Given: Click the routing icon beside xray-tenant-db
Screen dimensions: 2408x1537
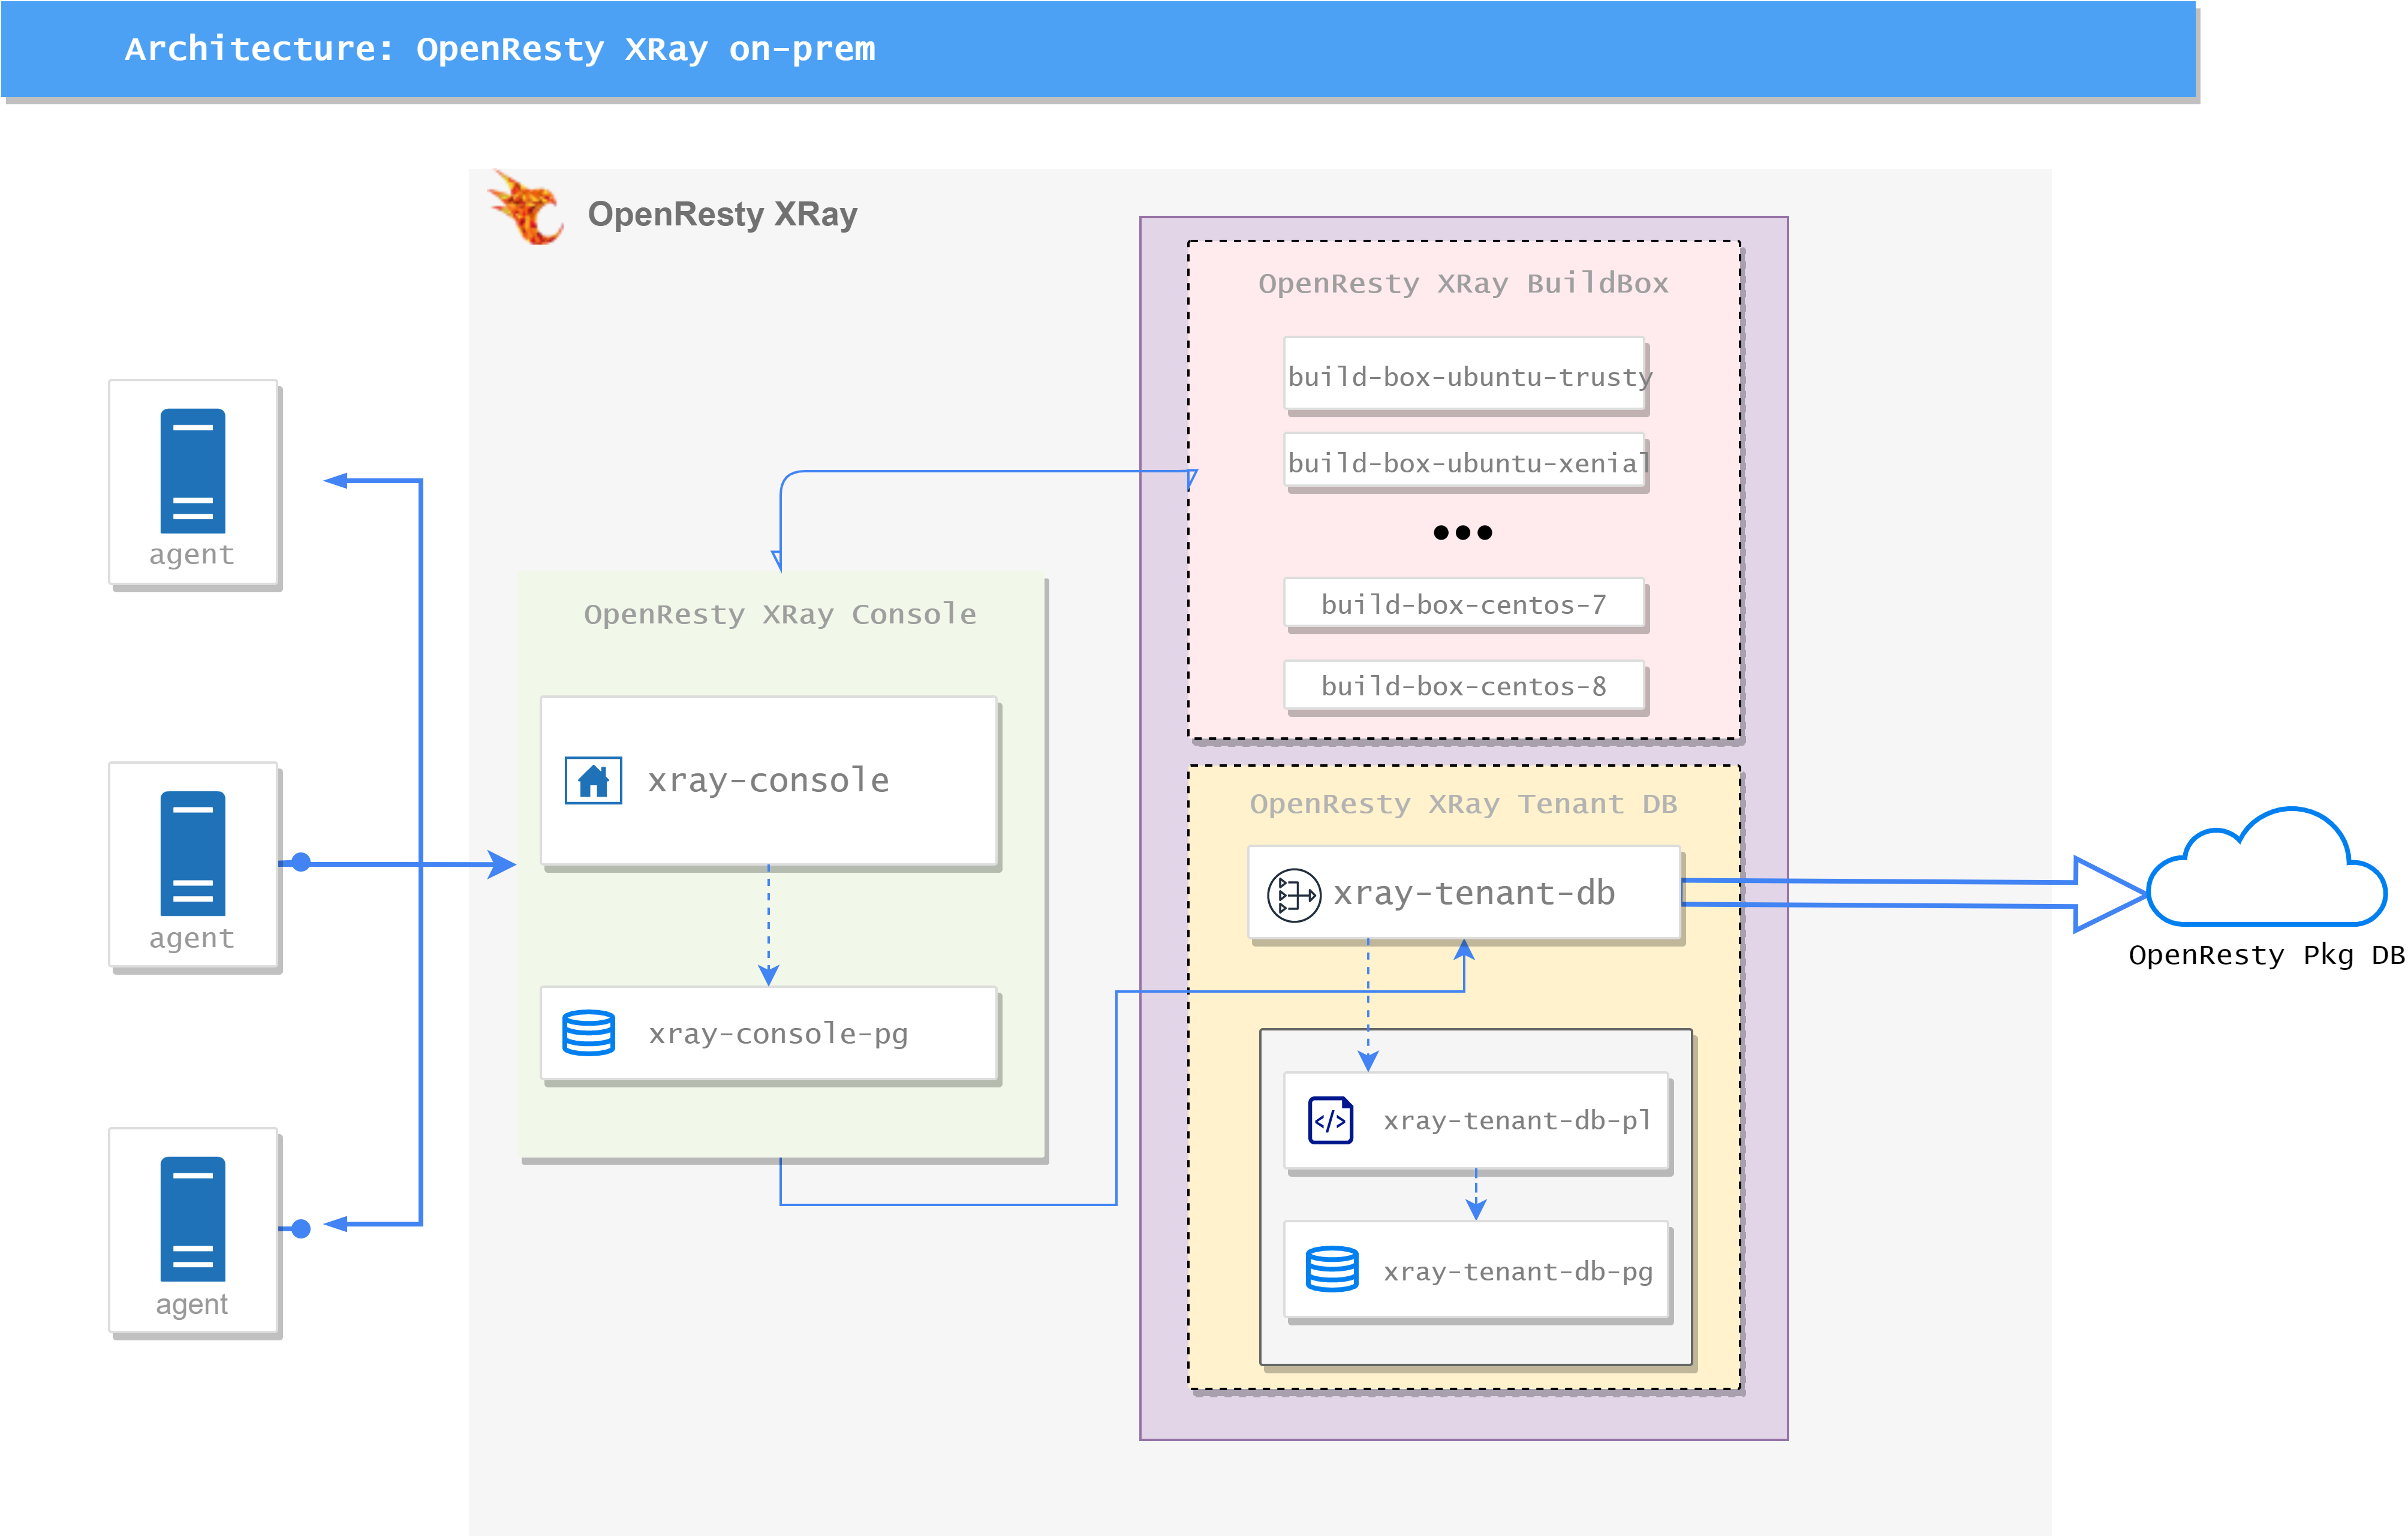Looking at the screenshot, I should coord(1293,894).
